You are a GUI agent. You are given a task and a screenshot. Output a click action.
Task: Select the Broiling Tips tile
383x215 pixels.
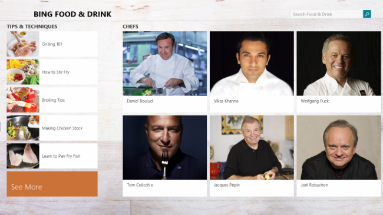(52, 100)
